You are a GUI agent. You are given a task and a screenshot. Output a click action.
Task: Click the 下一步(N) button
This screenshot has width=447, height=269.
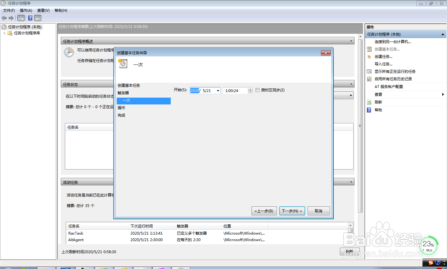292,211
